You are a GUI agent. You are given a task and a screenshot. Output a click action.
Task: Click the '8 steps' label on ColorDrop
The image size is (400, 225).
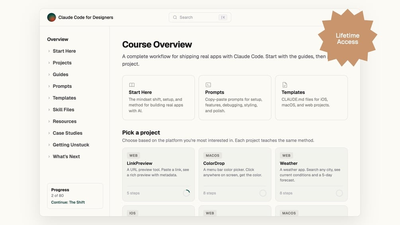click(210, 193)
